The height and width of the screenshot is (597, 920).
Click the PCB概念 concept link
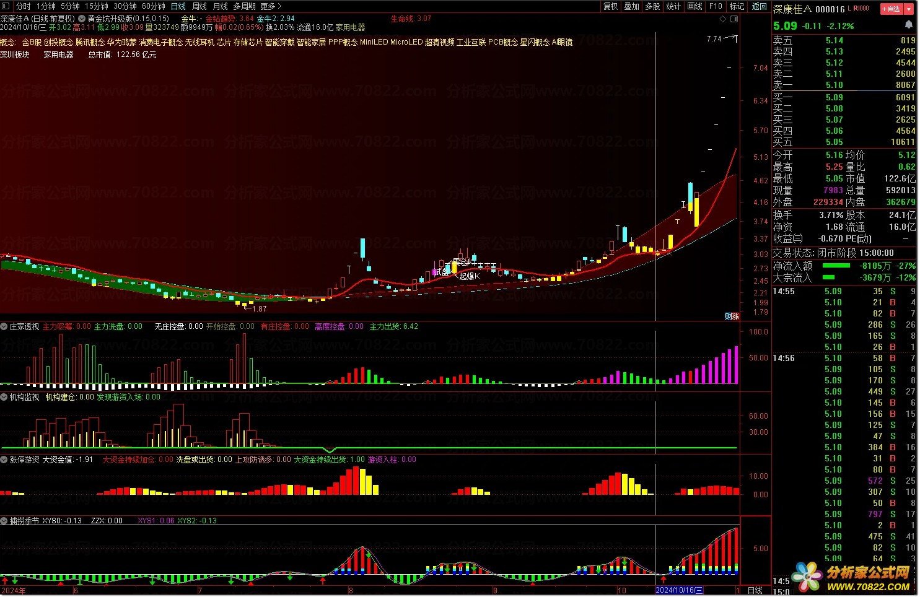(x=503, y=42)
